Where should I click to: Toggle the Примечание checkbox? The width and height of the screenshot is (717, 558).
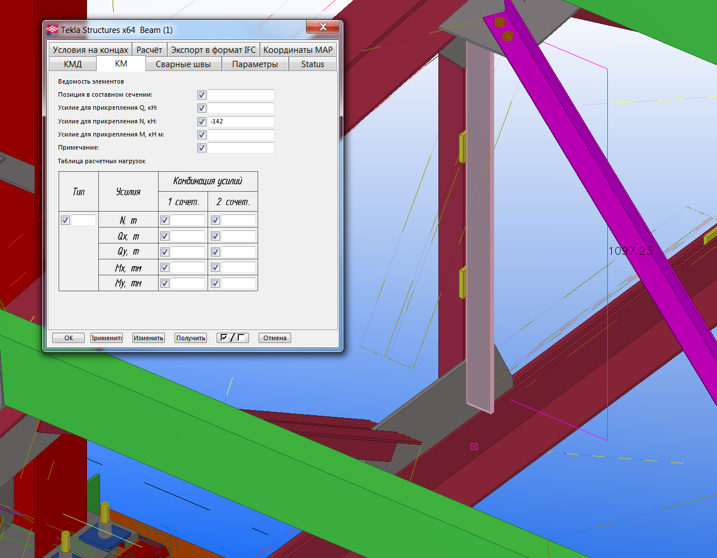pyautogui.click(x=201, y=148)
